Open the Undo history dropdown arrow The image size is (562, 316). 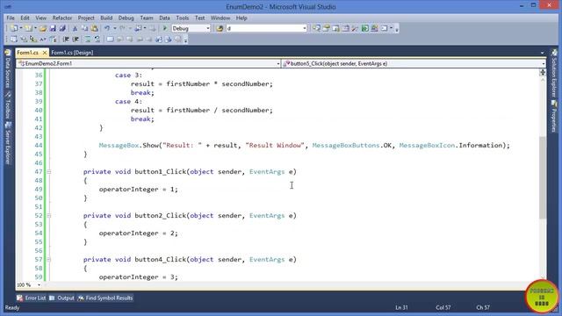pyautogui.click(x=115, y=28)
